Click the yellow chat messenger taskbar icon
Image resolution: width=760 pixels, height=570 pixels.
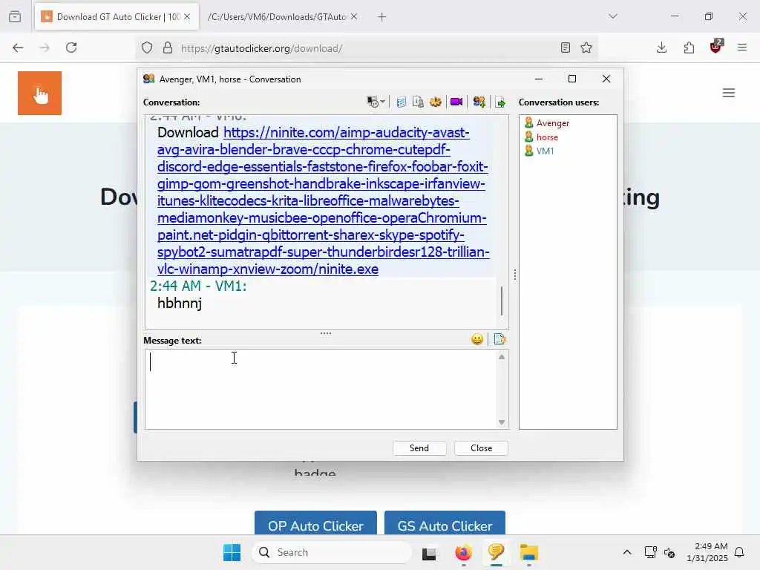coord(496,552)
